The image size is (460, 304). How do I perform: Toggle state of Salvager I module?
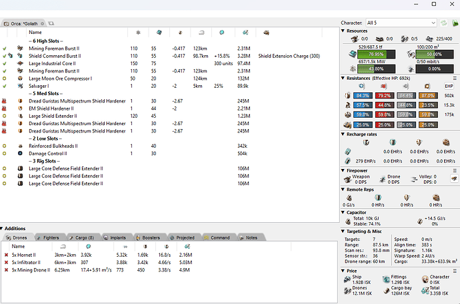point(4,86)
